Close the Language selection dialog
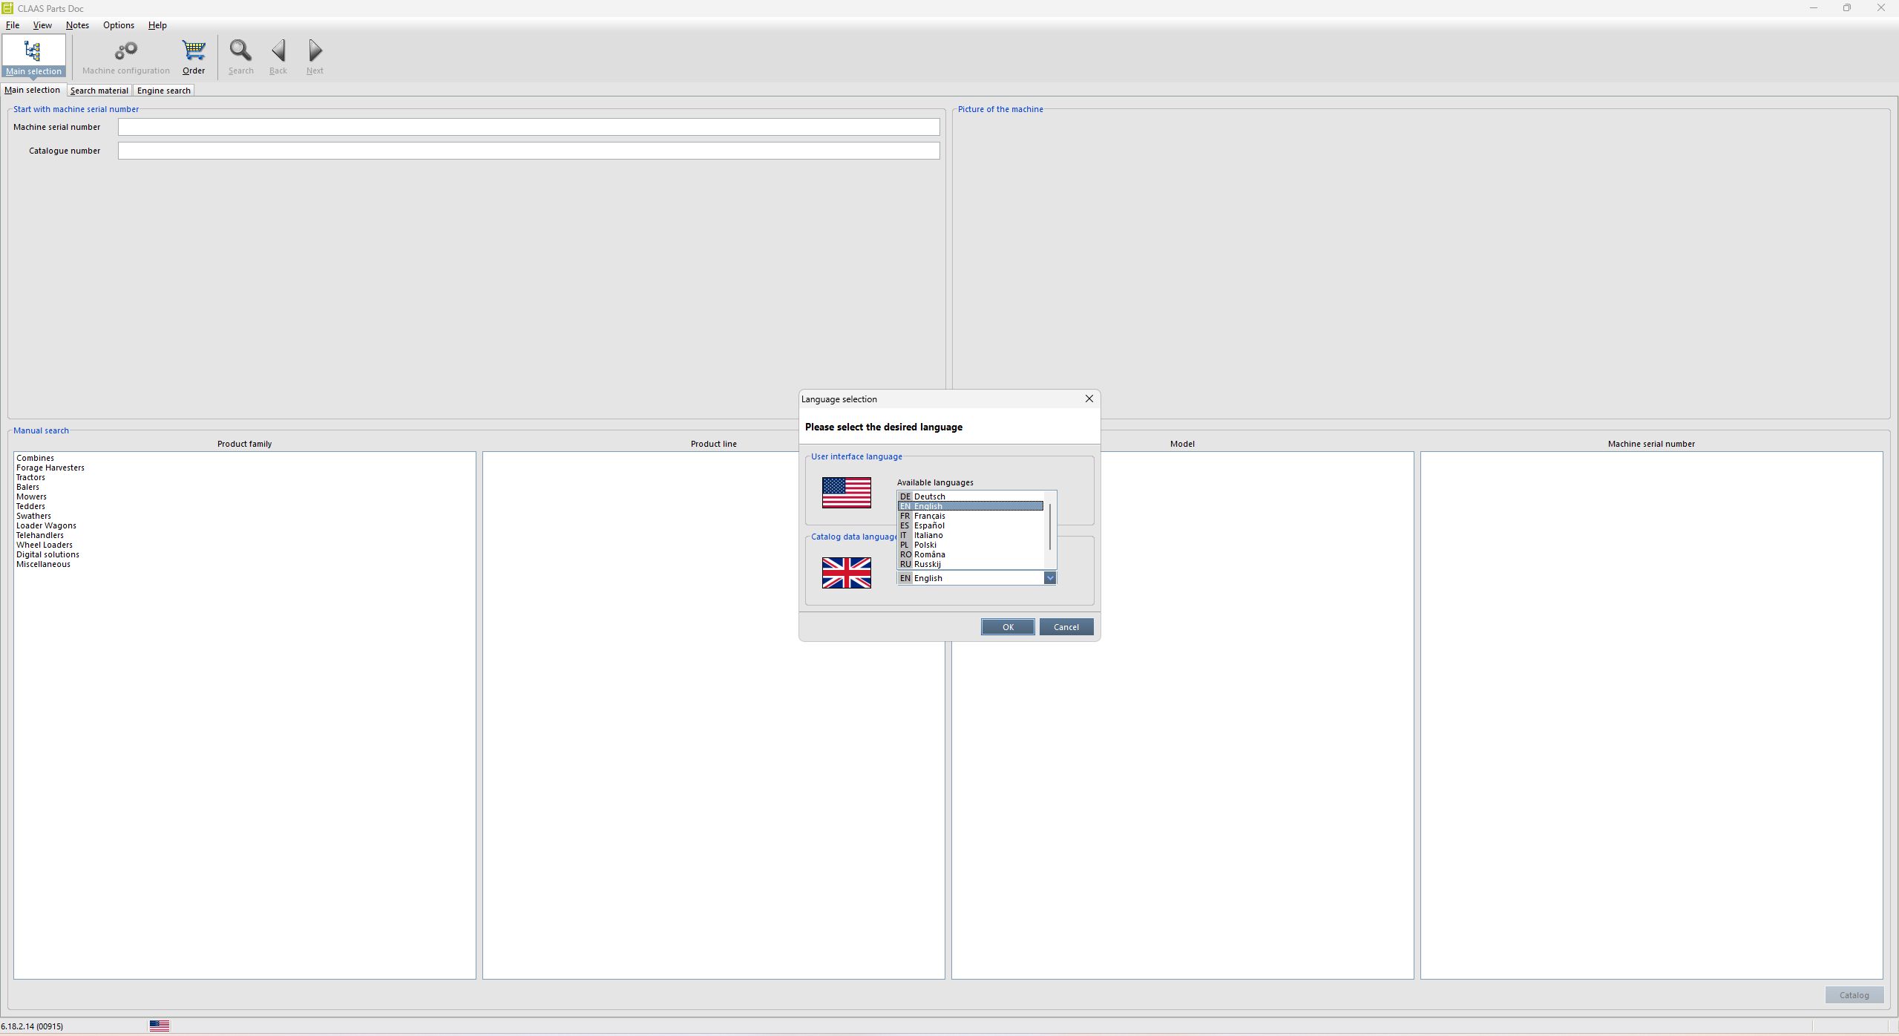 1089,399
